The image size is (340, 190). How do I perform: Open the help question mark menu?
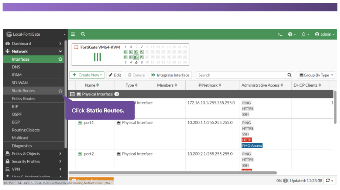click(x=292, y=34)
